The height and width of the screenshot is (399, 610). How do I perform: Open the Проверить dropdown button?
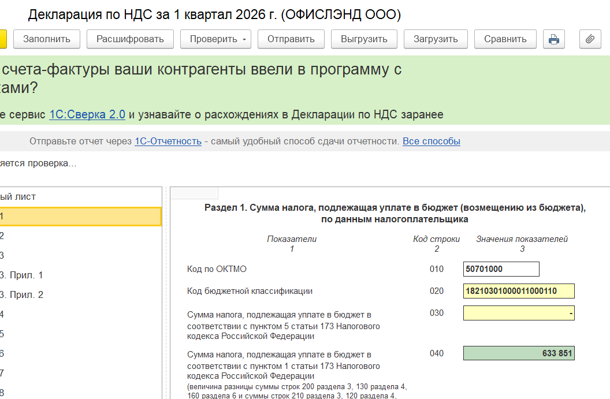215,39
